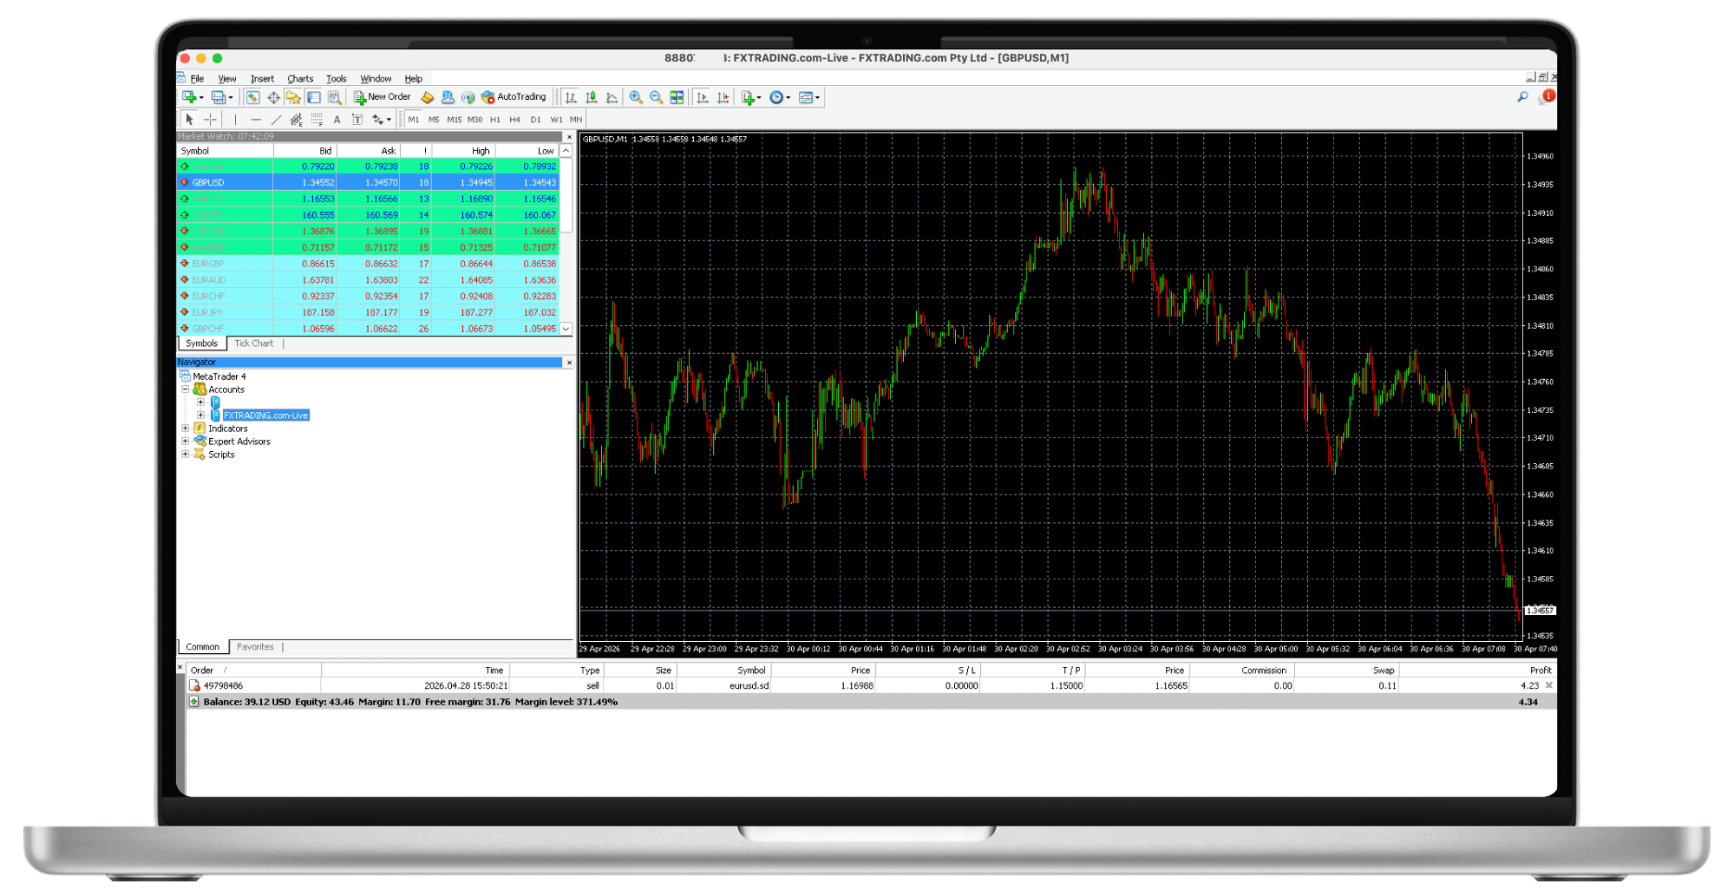Open the Tick Chart tab
The height and width of the screenshot is (890, 1734).
pos(253,344)
